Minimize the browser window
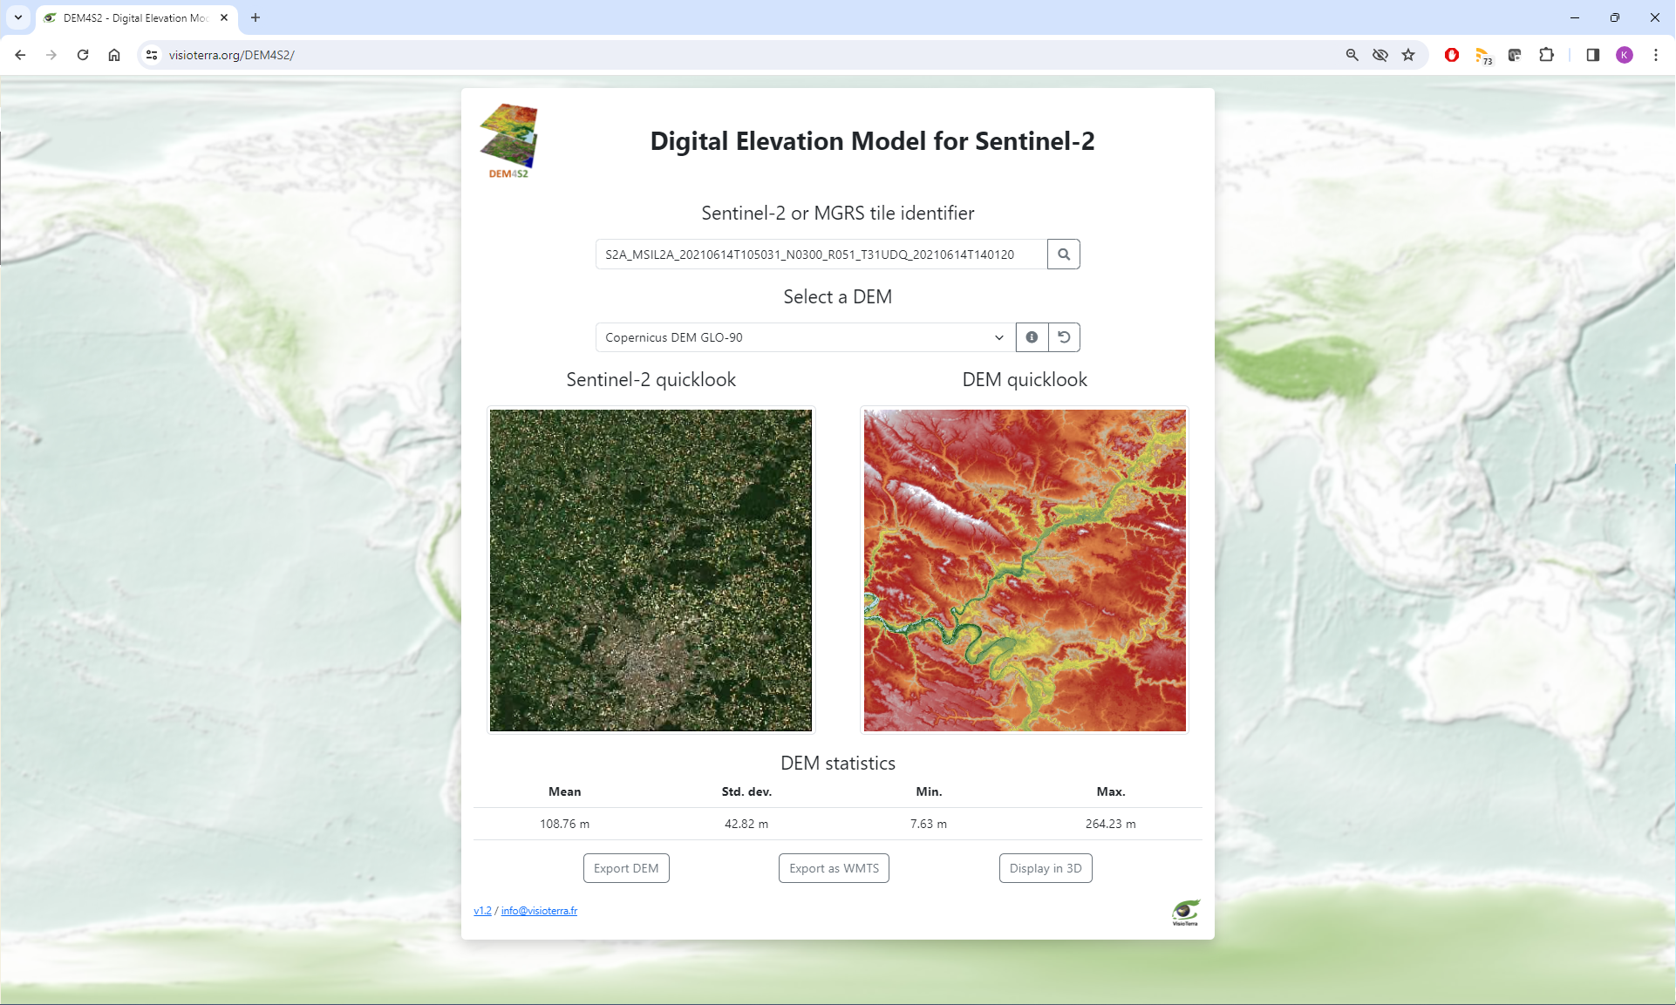The width and height of the screenshot is (1676, 1005). point(1574,17)
